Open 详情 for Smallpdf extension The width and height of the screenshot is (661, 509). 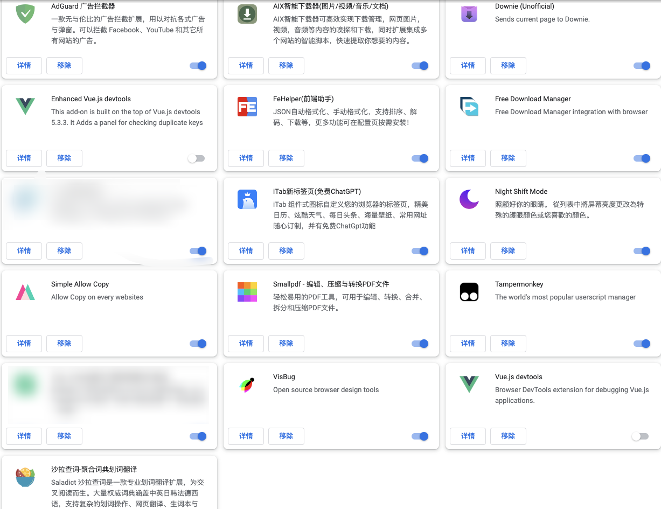tap(246, 344)
